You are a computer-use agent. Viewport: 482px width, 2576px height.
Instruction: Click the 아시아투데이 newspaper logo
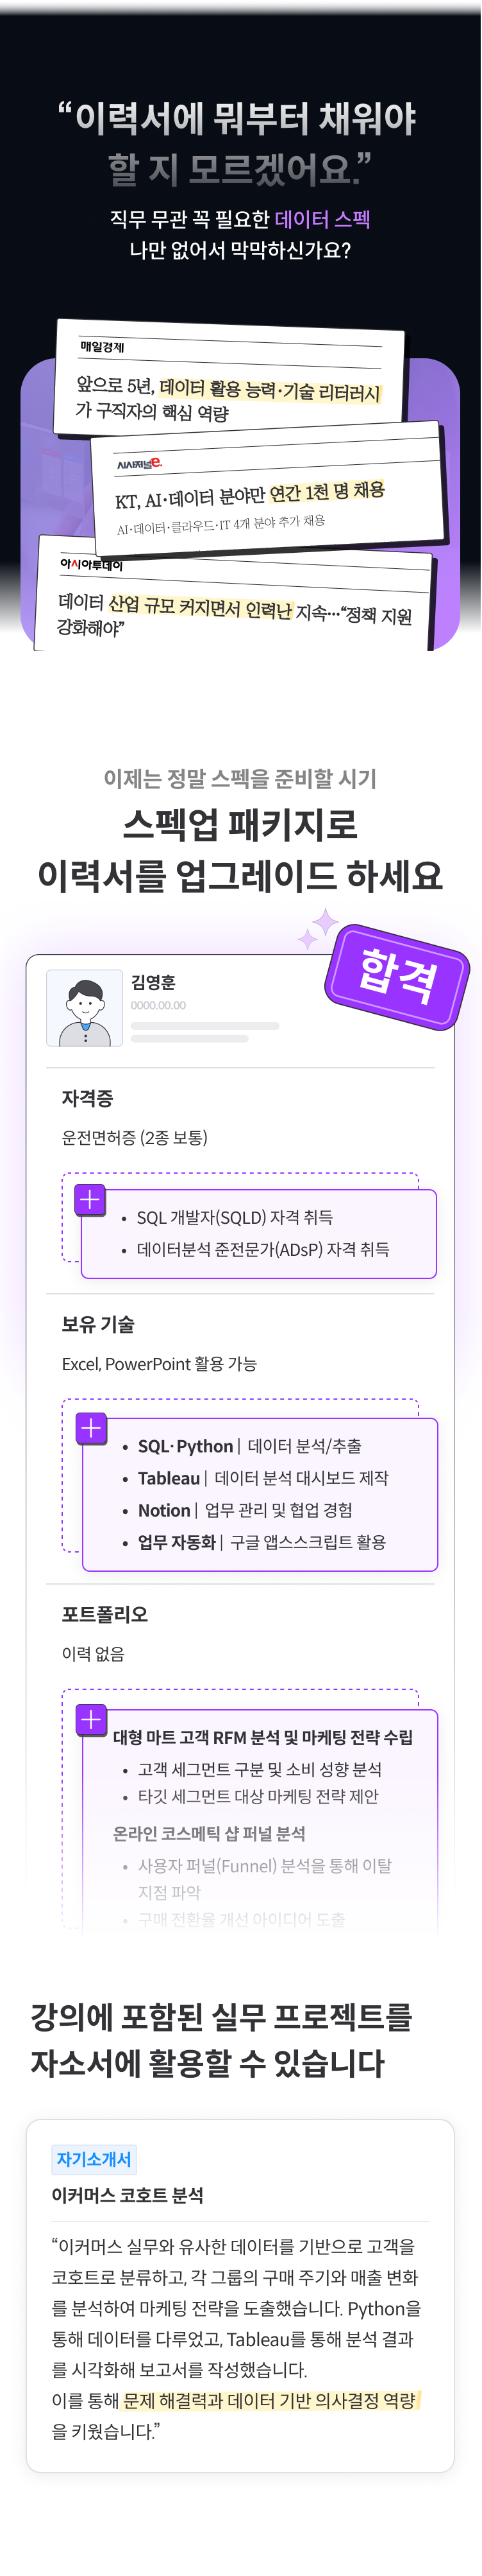pyautogui.click(x=91, y=565)
